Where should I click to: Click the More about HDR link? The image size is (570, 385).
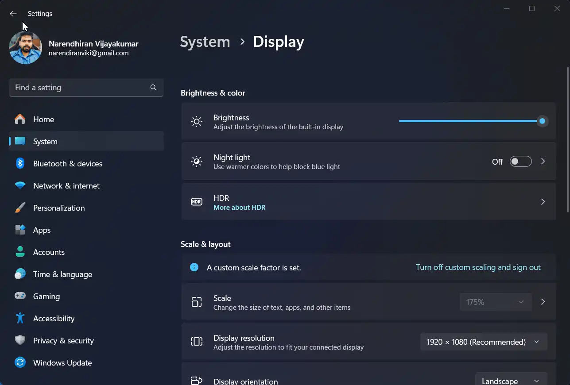click(x=239, y=207)
